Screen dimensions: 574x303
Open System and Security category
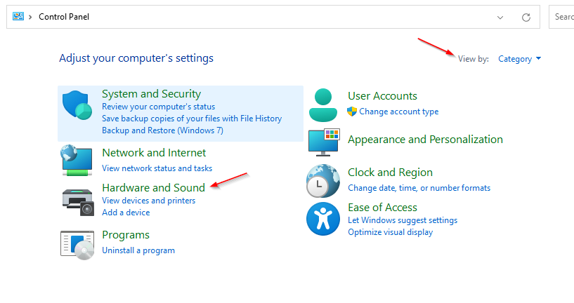point(151,94)
